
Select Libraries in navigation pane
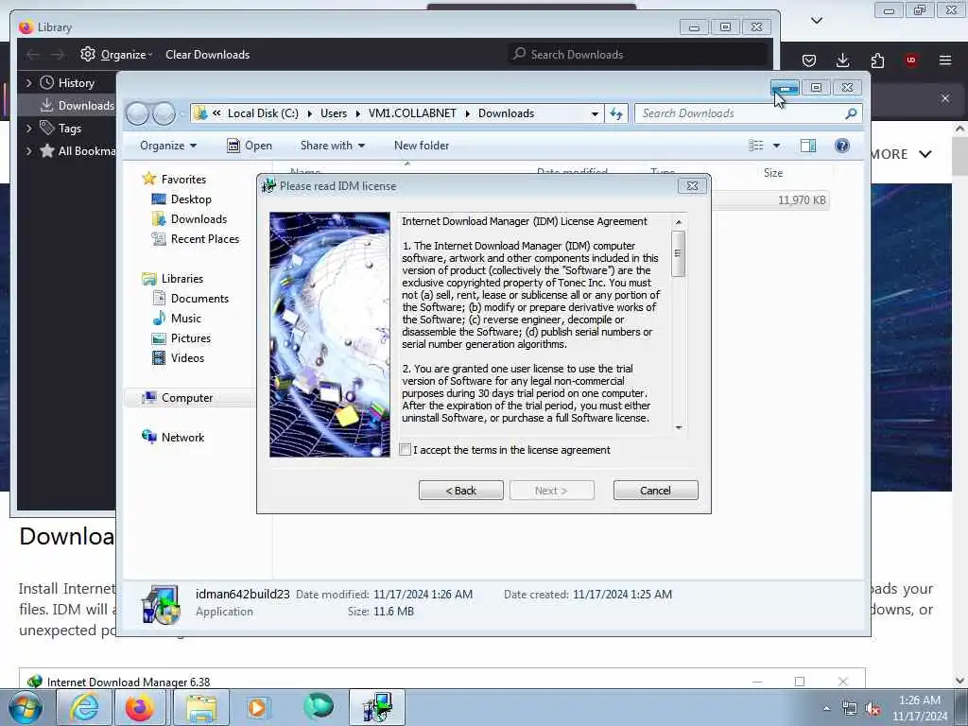(182, 279)
